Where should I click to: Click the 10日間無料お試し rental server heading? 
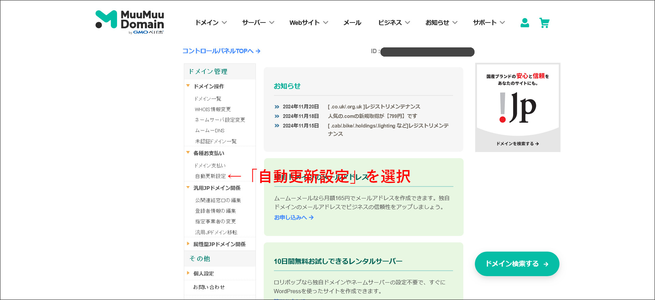coord(338,261)
